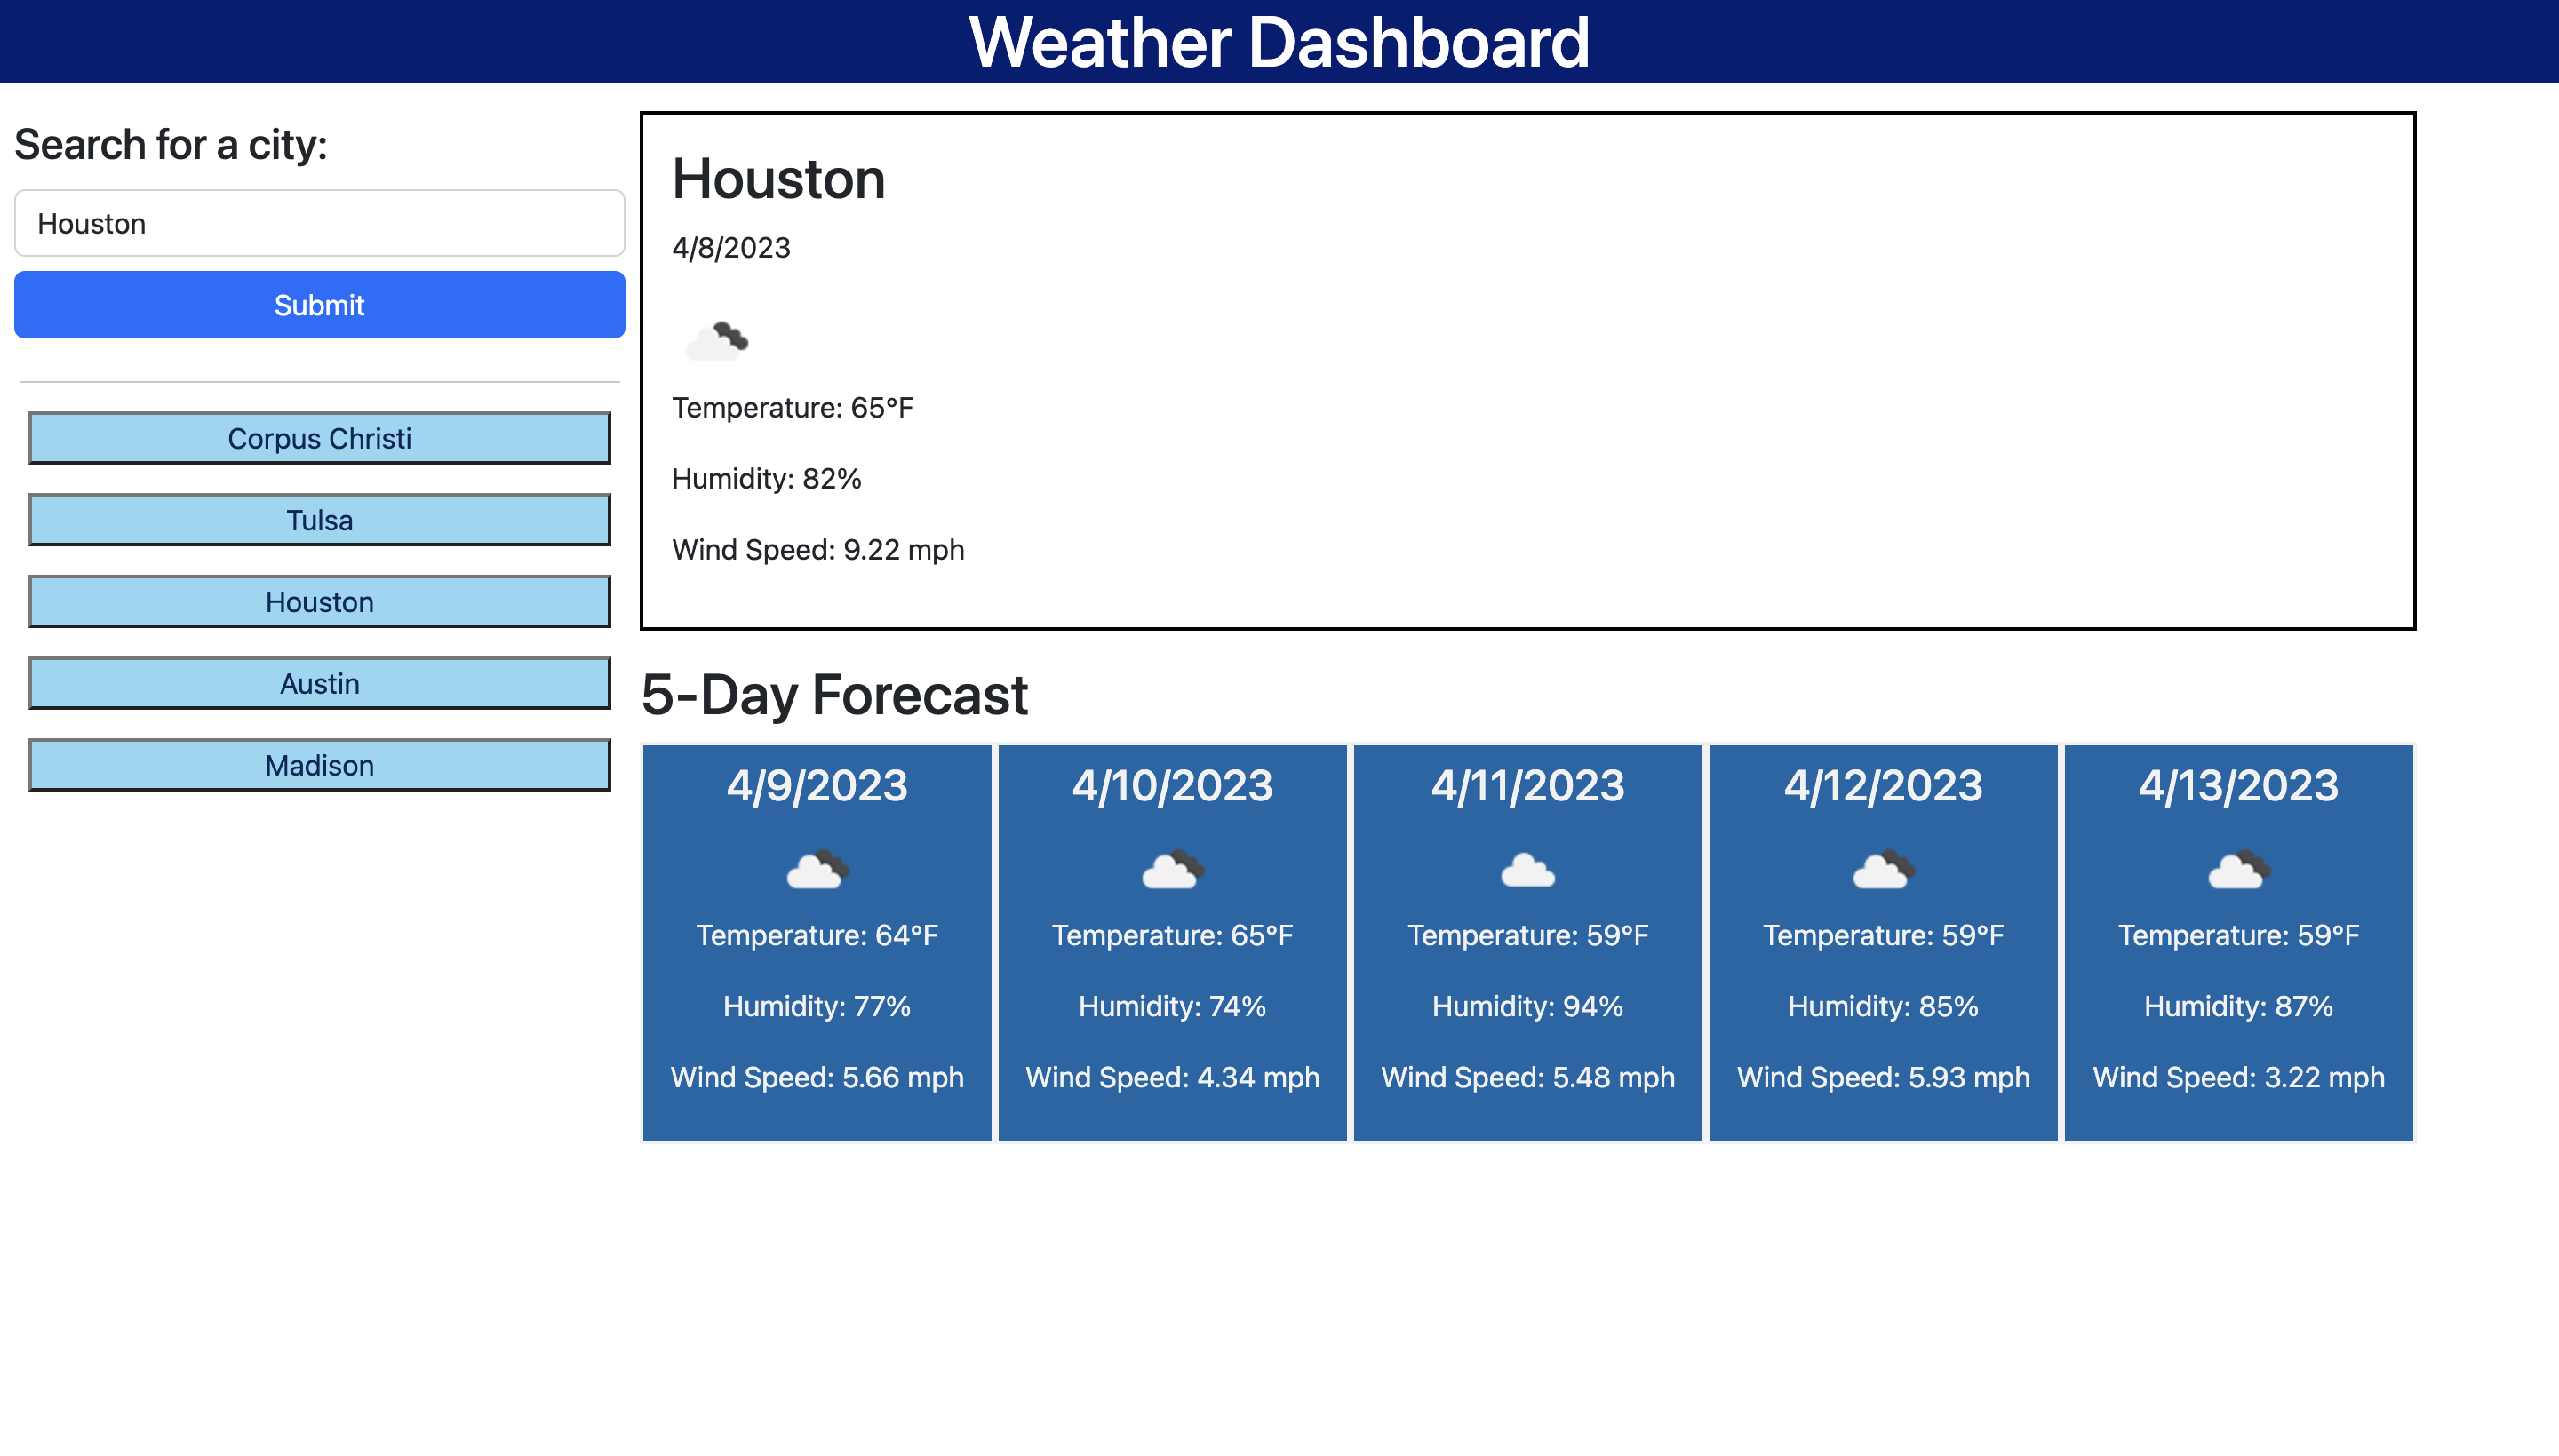Load Tulsa from saved cities
This screenshot has height=1456, width=2559.
pyautogui.click(x=319, y=520)
